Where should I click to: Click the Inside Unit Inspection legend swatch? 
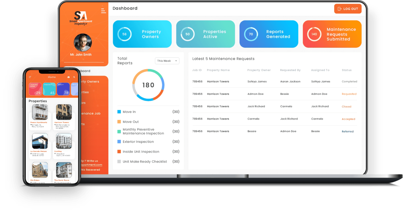[119, 151]
